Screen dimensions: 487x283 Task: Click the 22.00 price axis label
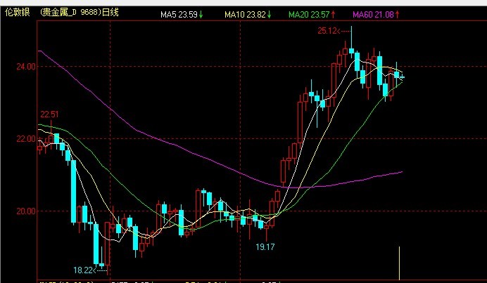[x=26, y=139]
